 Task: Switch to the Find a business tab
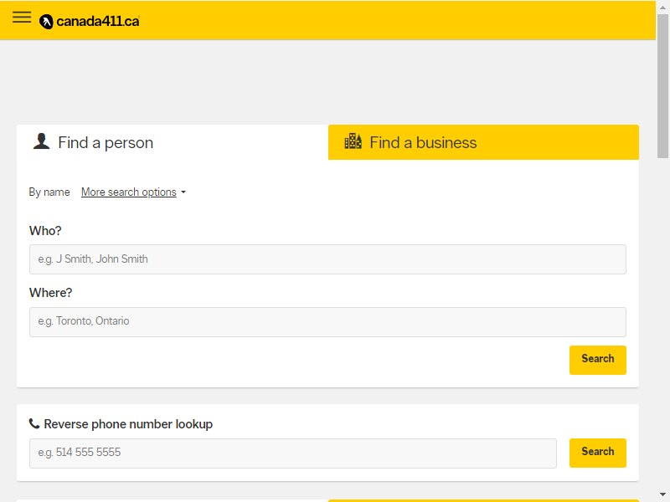point(483,142)
